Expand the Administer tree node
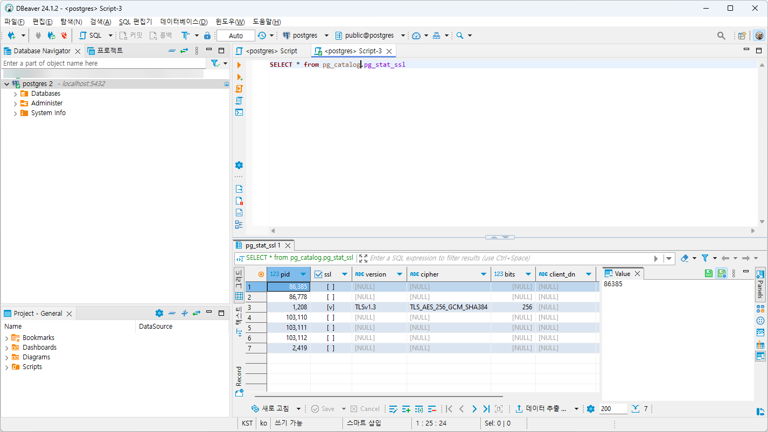The image size is (768, 432). [15, 103]
